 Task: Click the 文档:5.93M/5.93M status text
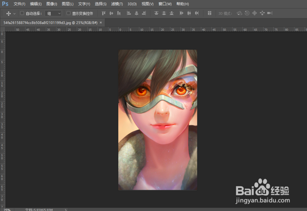coord(39,210)
